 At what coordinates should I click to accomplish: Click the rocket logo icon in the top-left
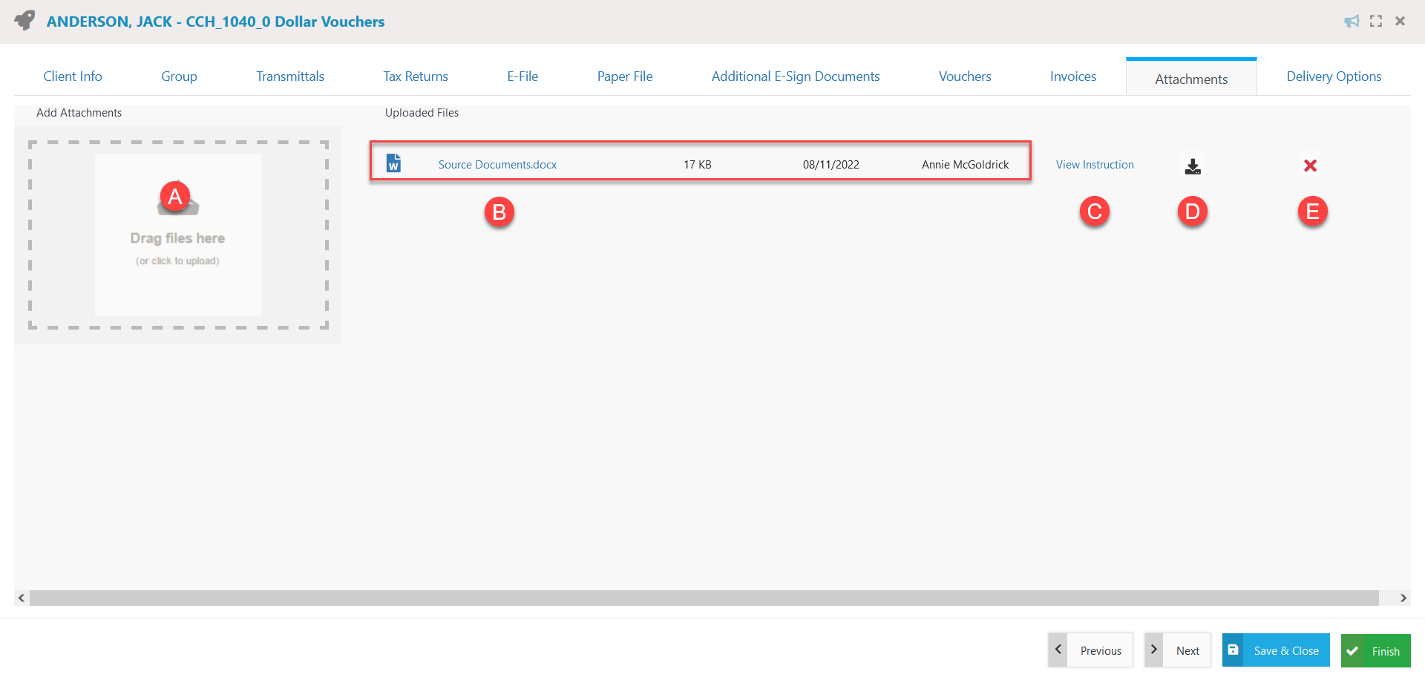coord(24,20)
